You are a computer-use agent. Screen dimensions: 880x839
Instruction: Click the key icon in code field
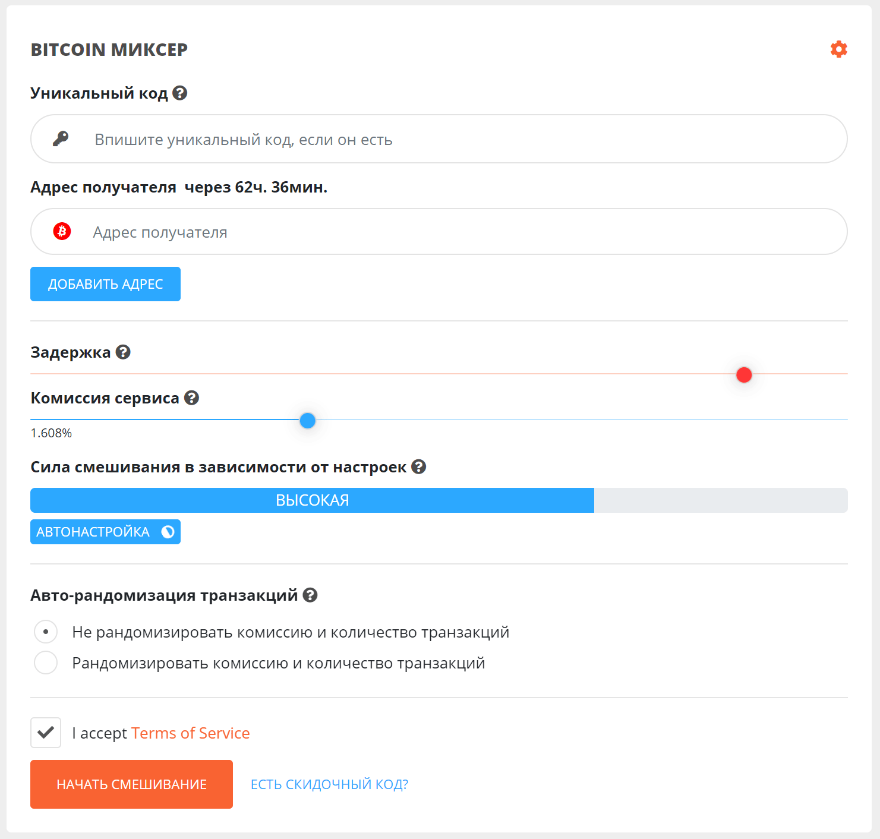[x=61, y=139]
